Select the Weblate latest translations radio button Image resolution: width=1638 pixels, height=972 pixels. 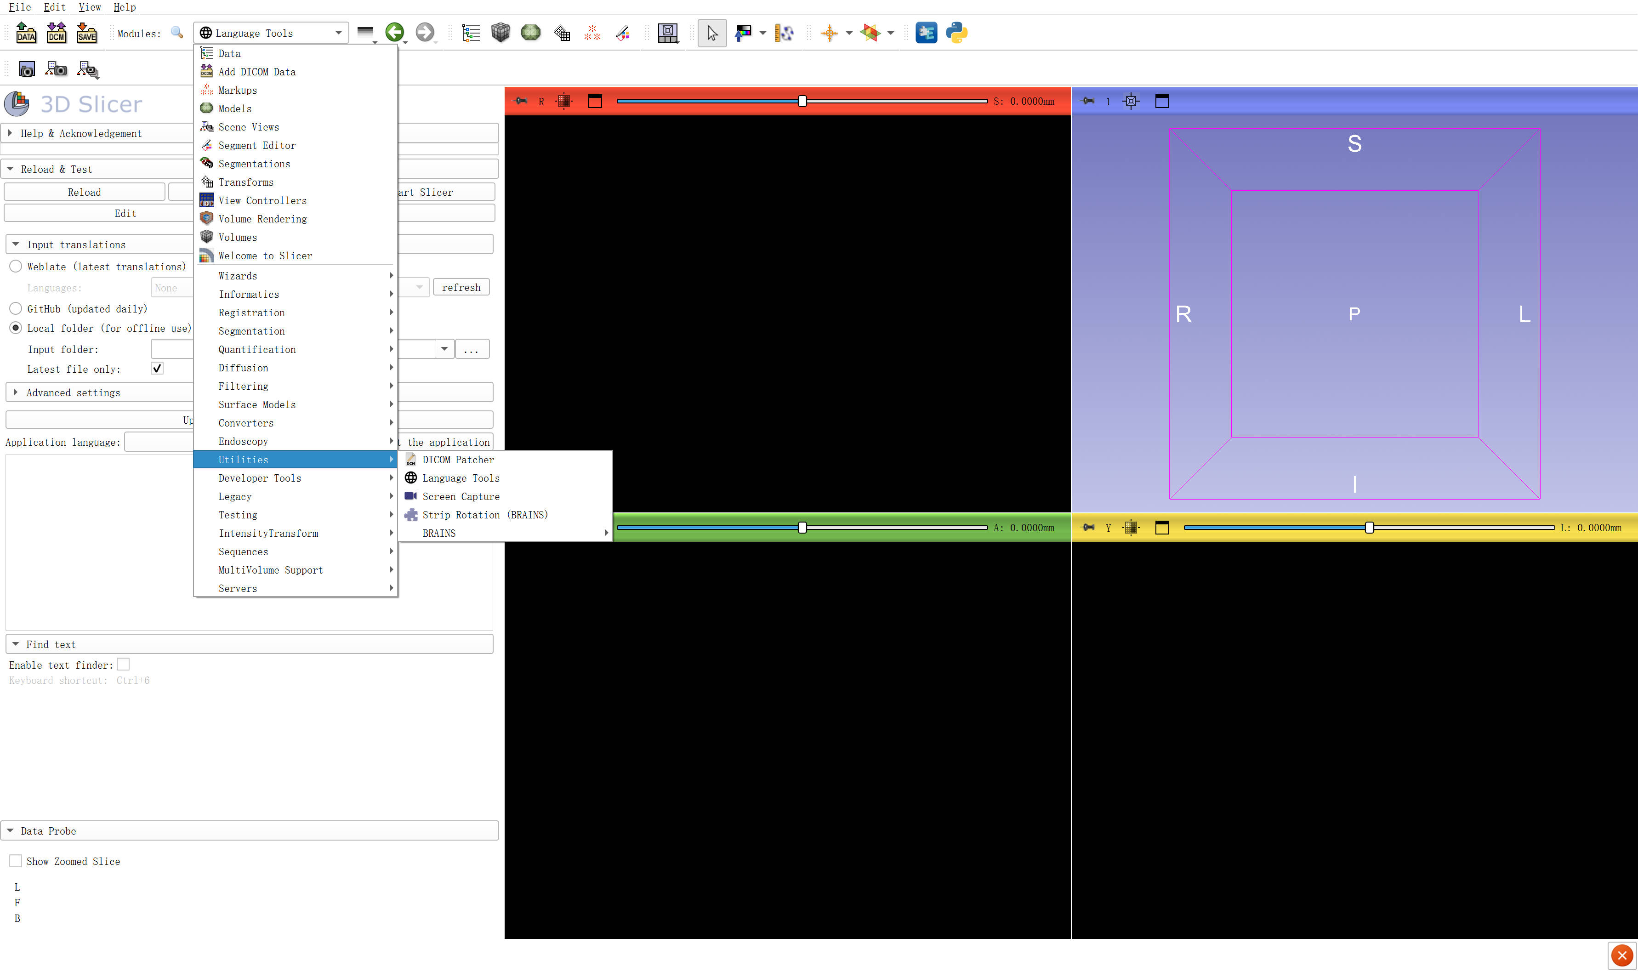[16, 267]
